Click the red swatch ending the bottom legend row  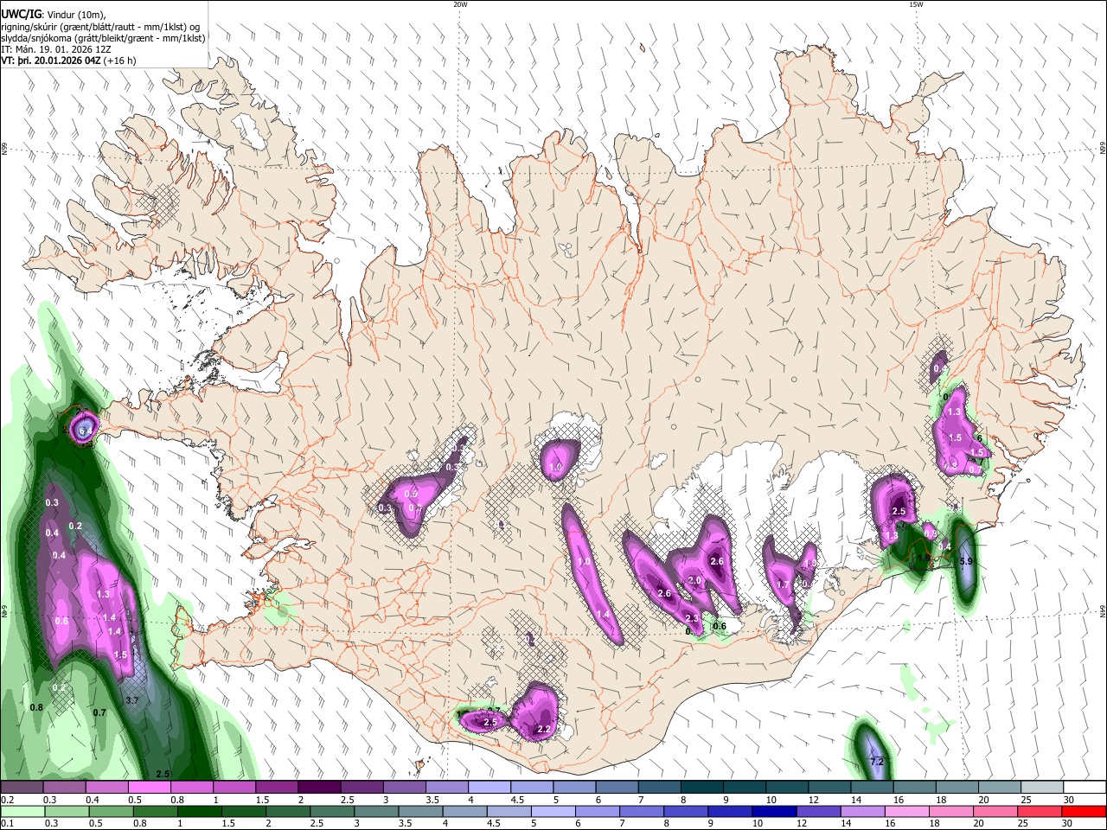[x=1083, y=811]
